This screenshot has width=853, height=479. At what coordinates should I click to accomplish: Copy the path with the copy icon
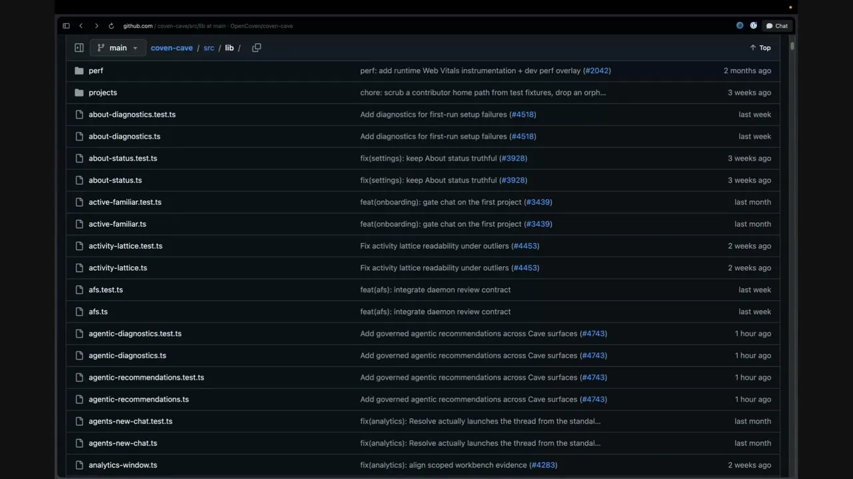[x=257, y=48]
